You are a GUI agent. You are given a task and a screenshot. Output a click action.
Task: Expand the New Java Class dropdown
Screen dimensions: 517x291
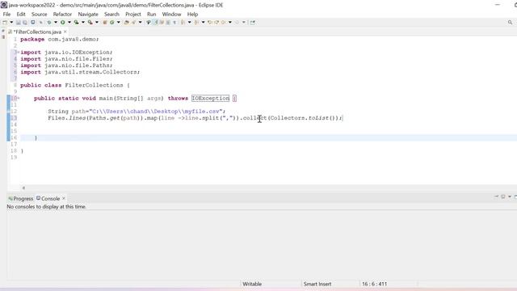tap(119, 23)
